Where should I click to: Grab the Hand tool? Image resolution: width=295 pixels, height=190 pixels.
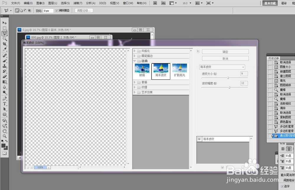tap(4, 131)
